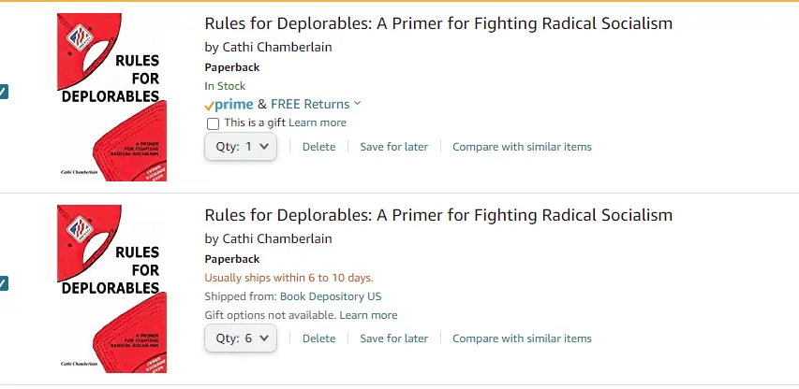This screenshot has width=799, height=389.
Task: Deselect the first cart item's checkbox
Action: tap(3, 92)
